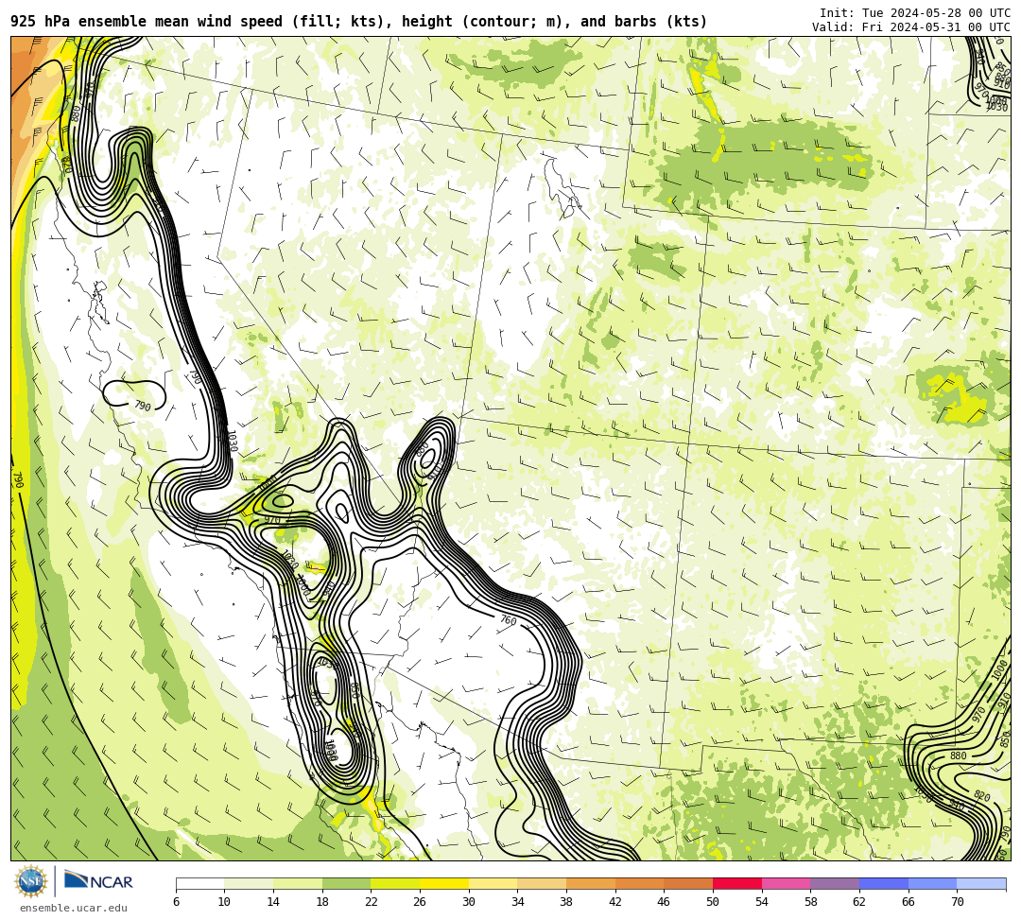Pick the burnt orange 46–50 kts swatch

pos(688,883)
